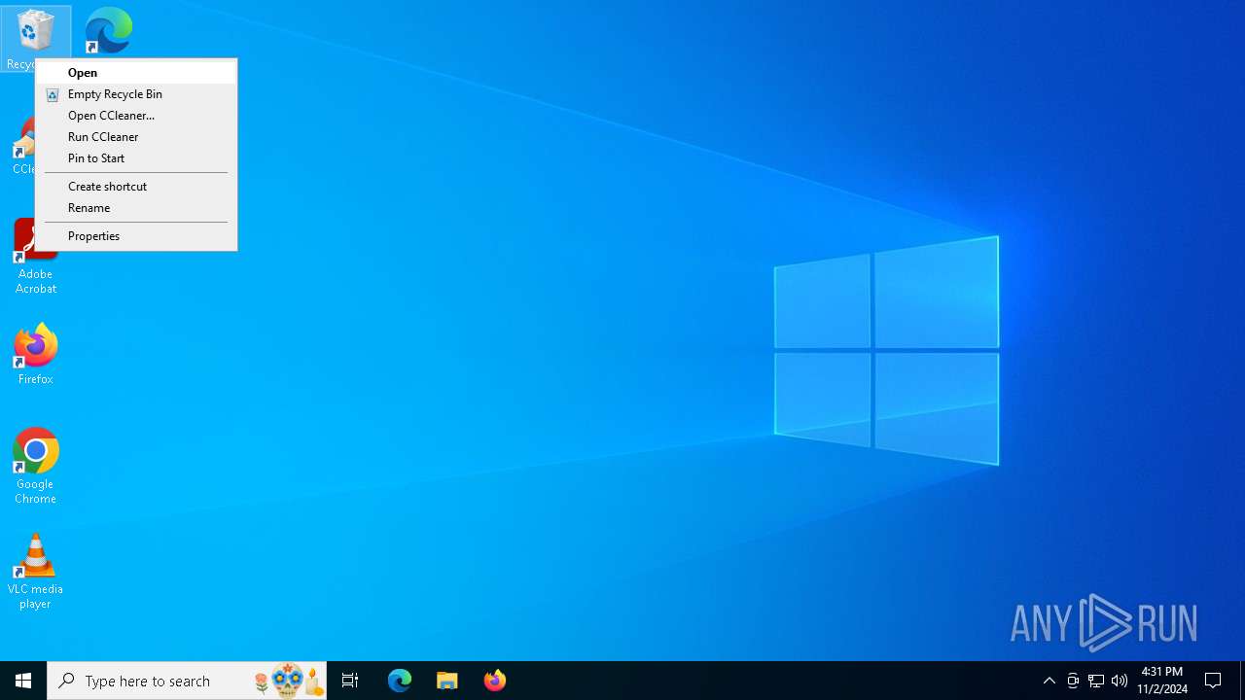Choose Run CCleaner in the context menu

pyautogui.click(x=136, y=137)
